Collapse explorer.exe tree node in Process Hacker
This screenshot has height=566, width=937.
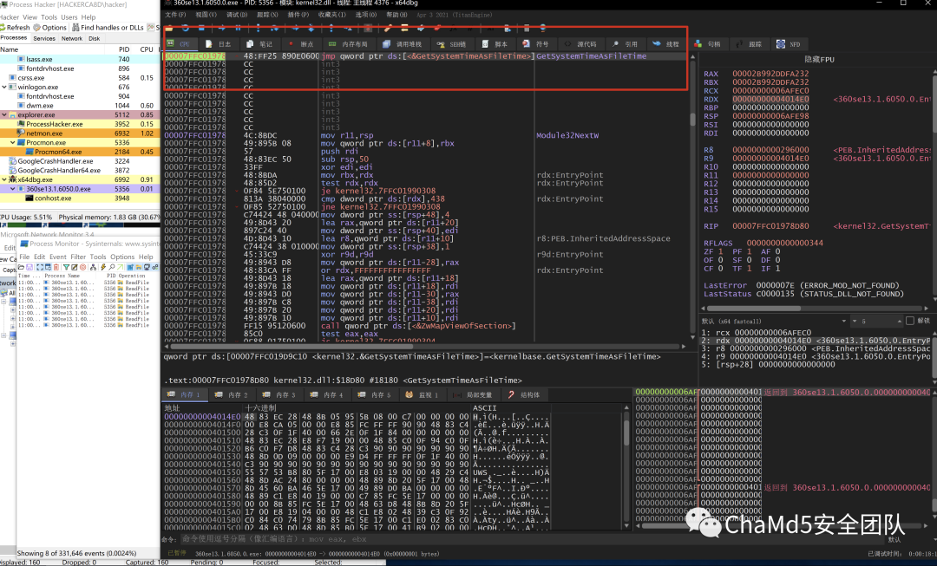click(4, 114)
